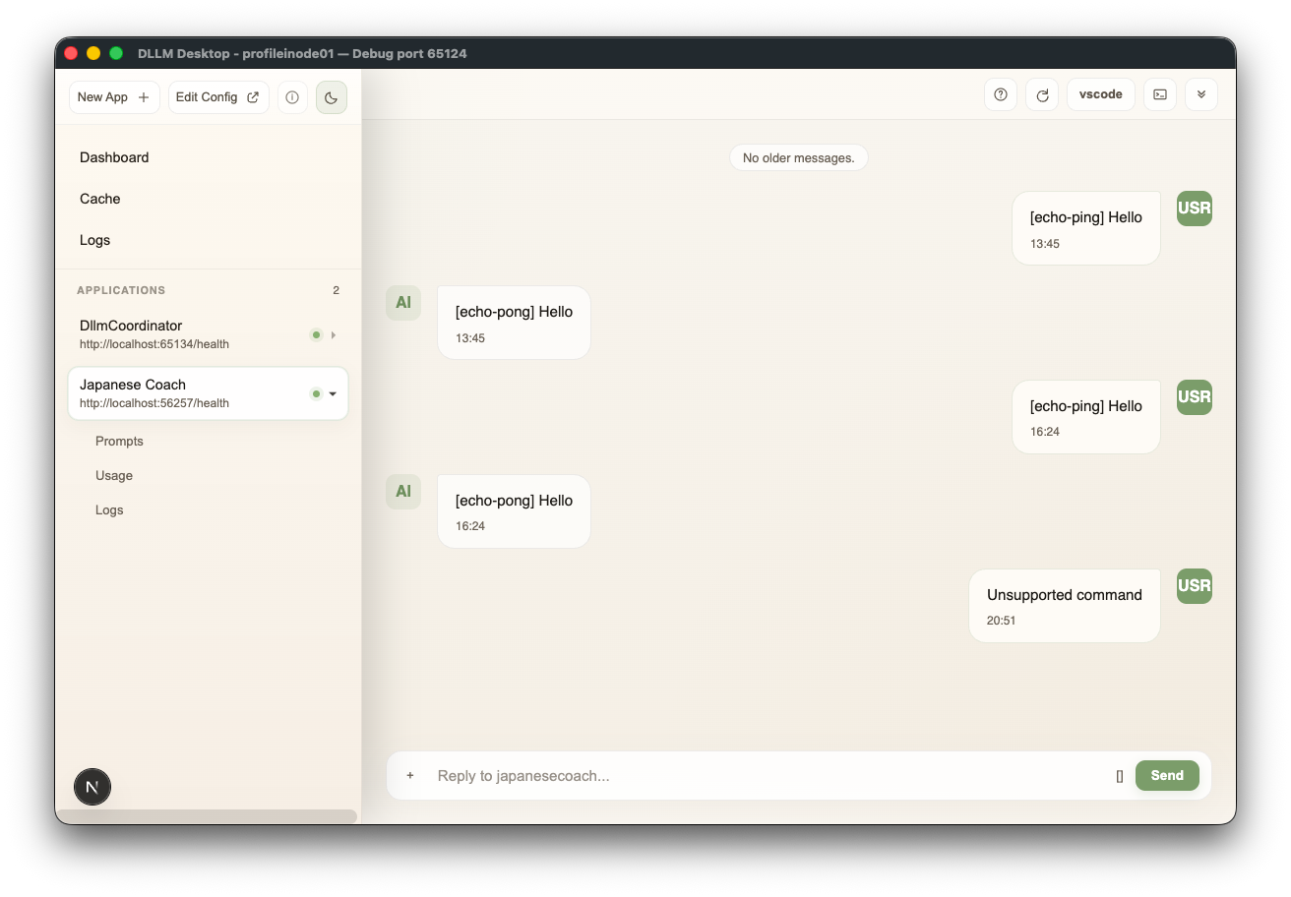This screenshot has width=1291, height=897.
Task: Click the USR avatar beside 13:45 echo-ping message
Action: click(1195, 209)
